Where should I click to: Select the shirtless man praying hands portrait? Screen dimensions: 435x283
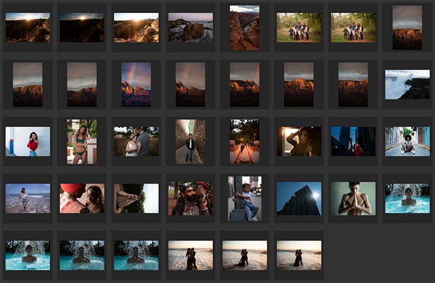(x=353, y=199)
